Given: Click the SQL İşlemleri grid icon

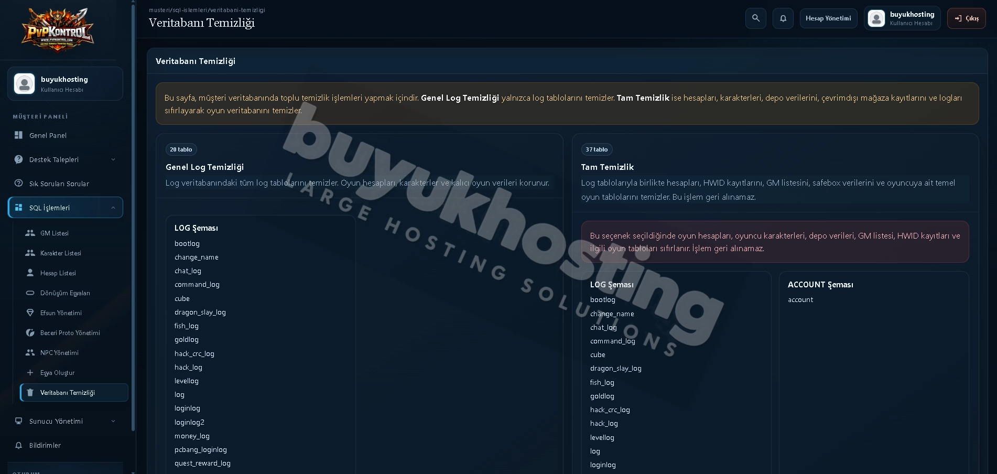Looking at the screenshot, I should [19, 208].
